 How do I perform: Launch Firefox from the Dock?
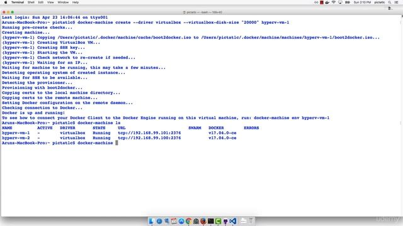(203, 221)
